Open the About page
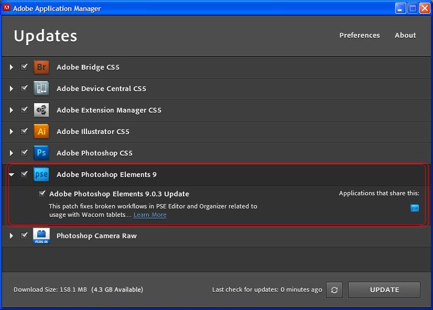The width and height of the screenshot is (433, 310). point(405,35)
